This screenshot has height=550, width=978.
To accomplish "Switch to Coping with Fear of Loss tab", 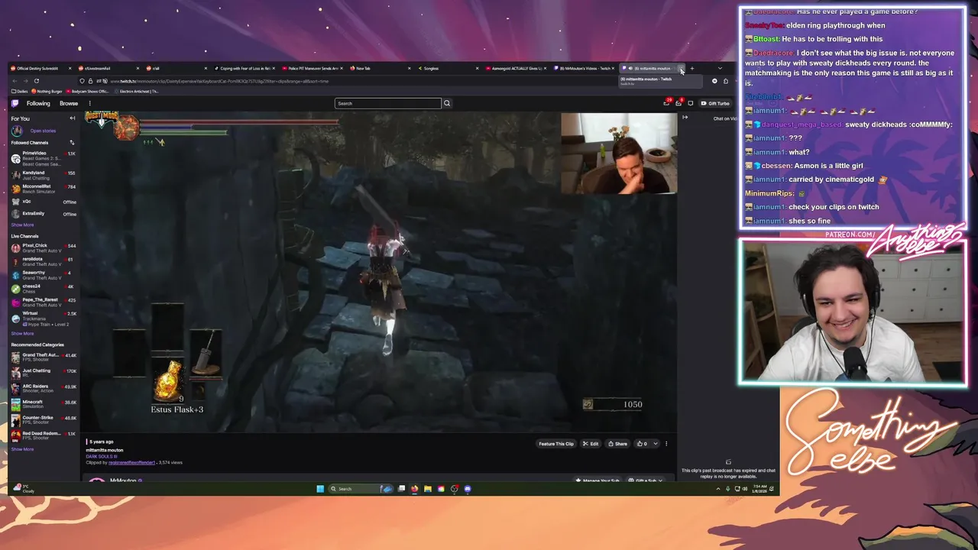I will [244, 68].
